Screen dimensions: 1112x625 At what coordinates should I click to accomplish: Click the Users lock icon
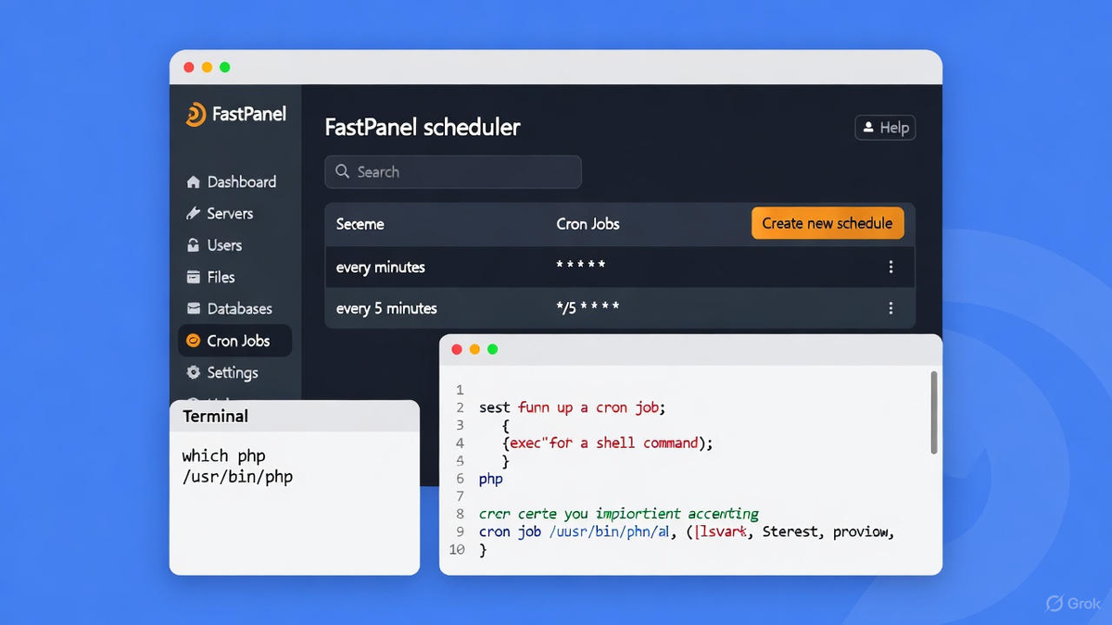[193, 245]
